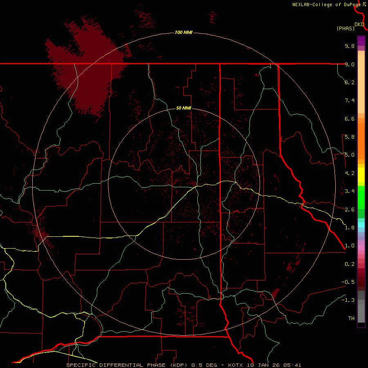Pick the yellow segment of the color scale
Image resolution: width=368 pixels, height=368 pixels.
361,175
